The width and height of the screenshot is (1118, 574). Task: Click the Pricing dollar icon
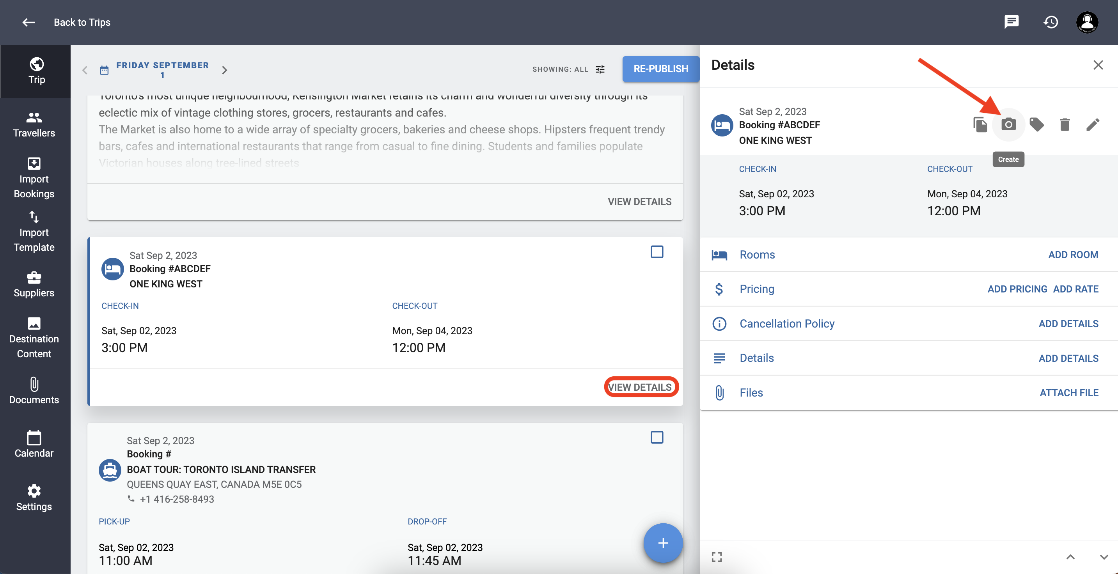(719, 289)
